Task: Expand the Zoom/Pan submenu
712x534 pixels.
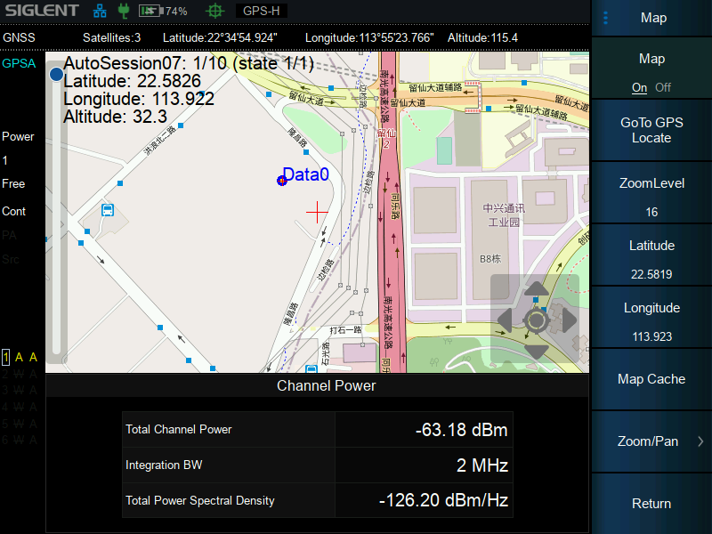Action: coord(651,441)
